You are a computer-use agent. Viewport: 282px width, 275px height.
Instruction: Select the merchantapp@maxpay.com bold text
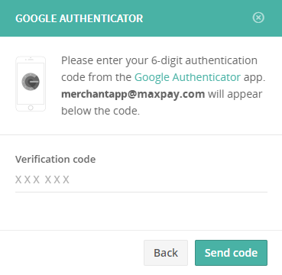click(x=133, y=94)
